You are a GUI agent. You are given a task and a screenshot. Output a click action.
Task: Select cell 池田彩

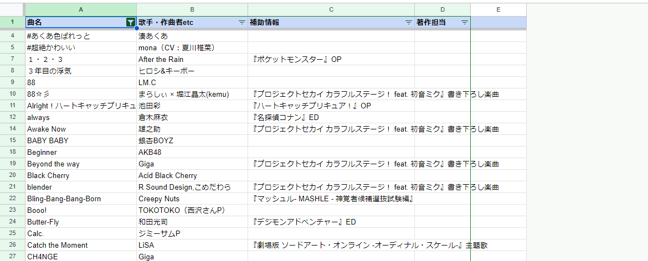(192, 106)
